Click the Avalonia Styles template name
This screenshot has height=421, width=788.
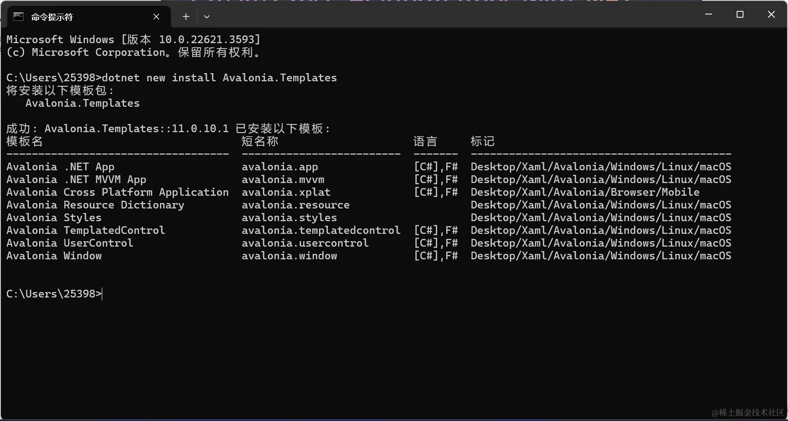coord(54,218)
